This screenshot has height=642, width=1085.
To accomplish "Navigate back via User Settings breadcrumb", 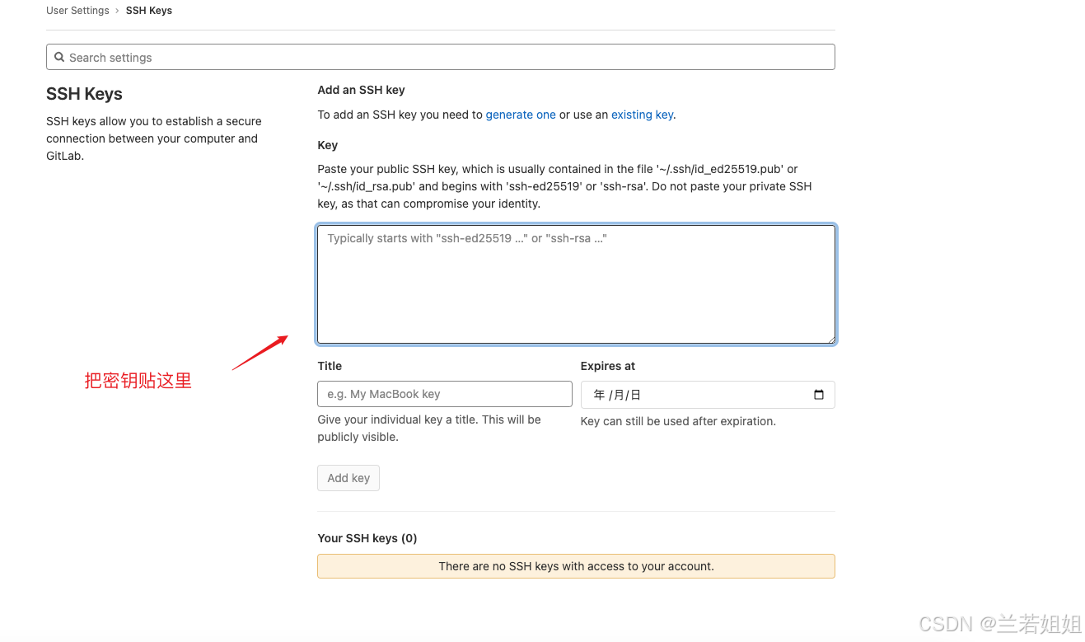I will coord(77,10).
